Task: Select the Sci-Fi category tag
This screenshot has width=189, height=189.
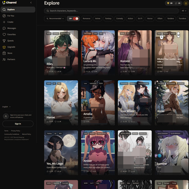Action: click(140, 18)
